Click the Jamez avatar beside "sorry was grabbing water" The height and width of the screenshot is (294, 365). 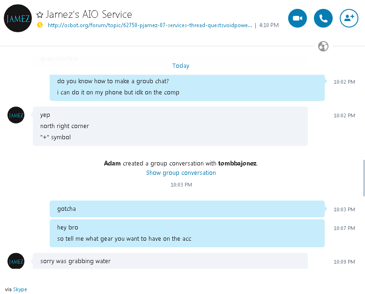[16, 261]
